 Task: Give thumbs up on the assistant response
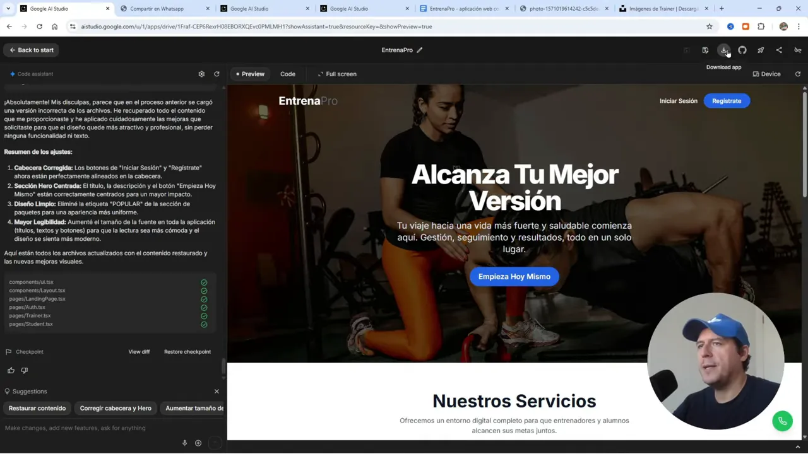click(x=11, y=370)
